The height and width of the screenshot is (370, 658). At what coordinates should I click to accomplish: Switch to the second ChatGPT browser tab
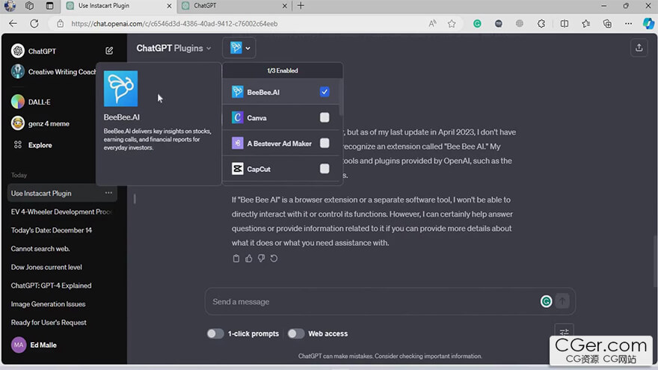pos(235,6)
